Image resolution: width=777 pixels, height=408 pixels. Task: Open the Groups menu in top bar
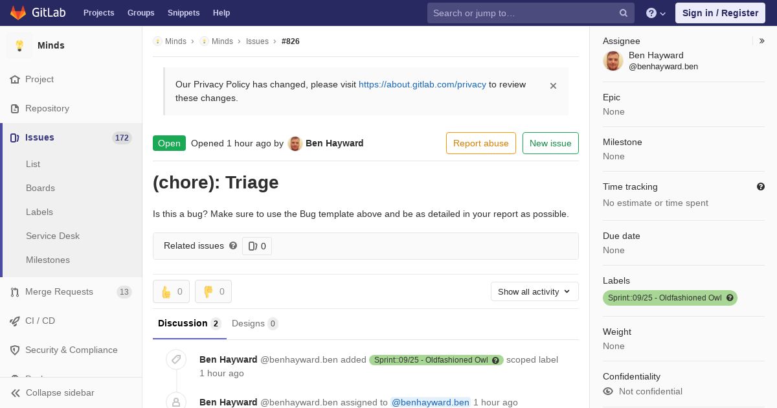coord(141,13)
